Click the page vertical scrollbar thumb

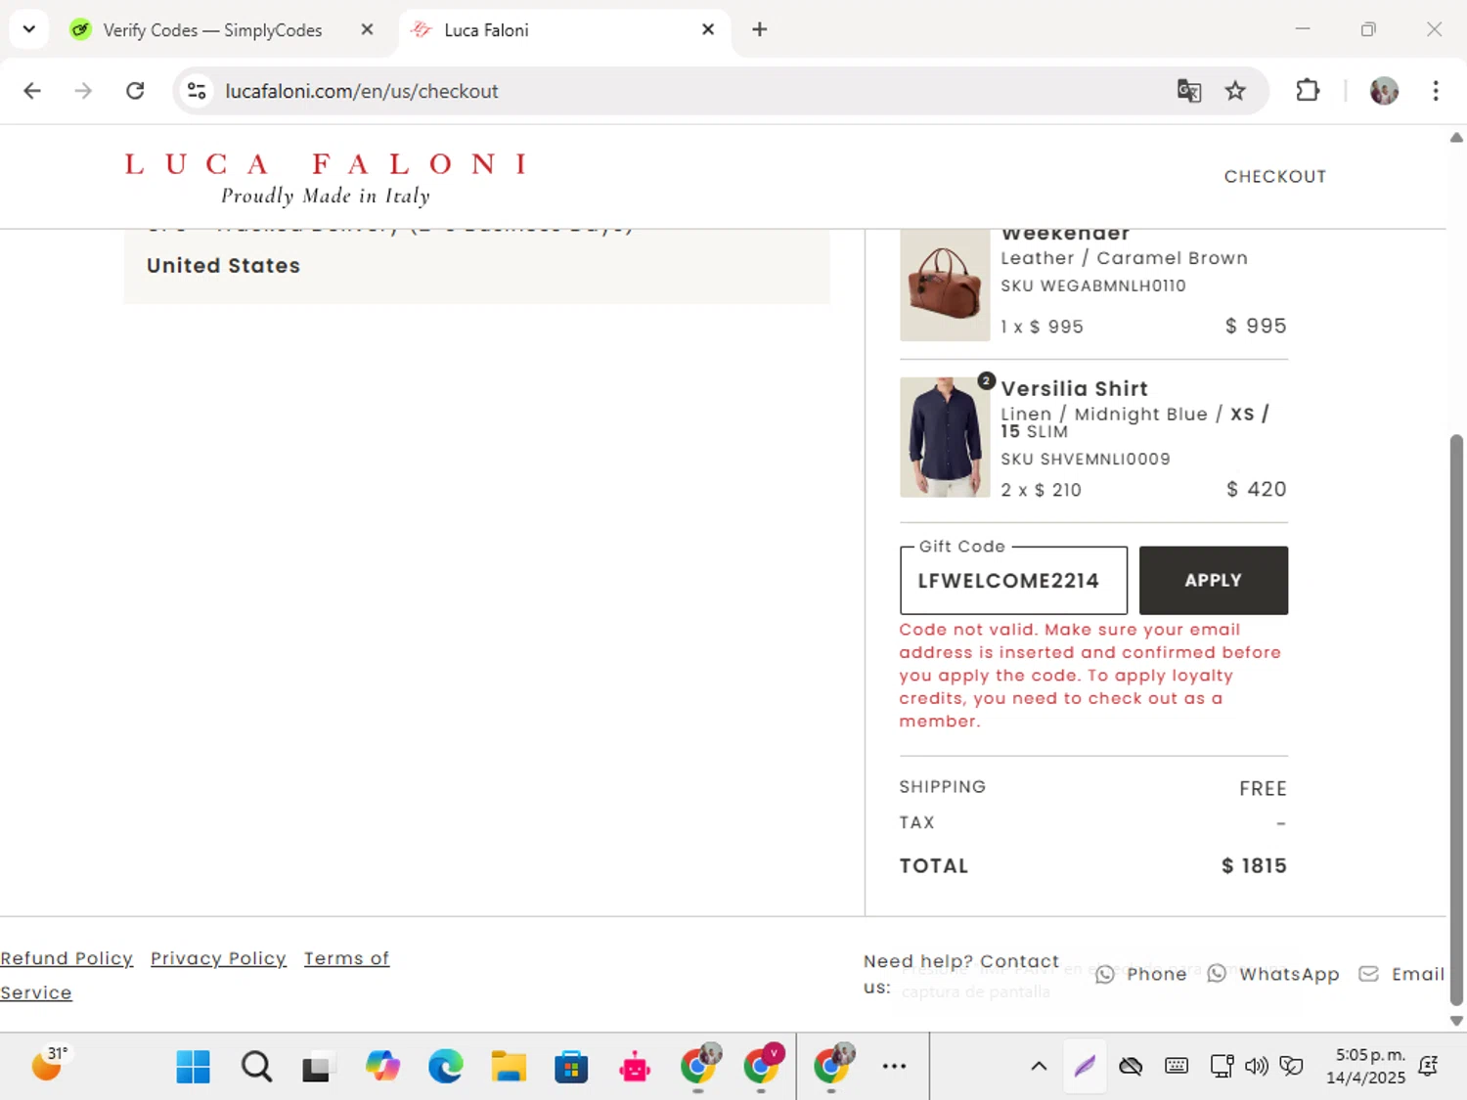[1456, 720]
